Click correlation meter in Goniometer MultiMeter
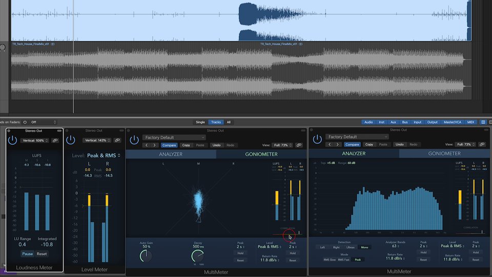Screen dimensions: 492x277 pyautogui.click(x=288, y=234)
